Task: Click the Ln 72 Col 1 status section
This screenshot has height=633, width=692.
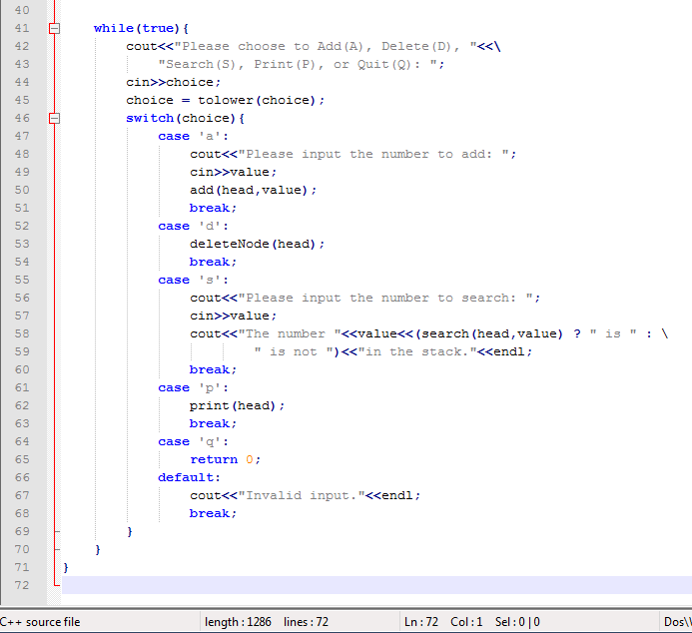Action: pos(443,622)
